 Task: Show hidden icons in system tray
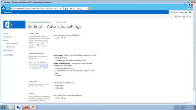pyautogui.click(x=178, y=108)
